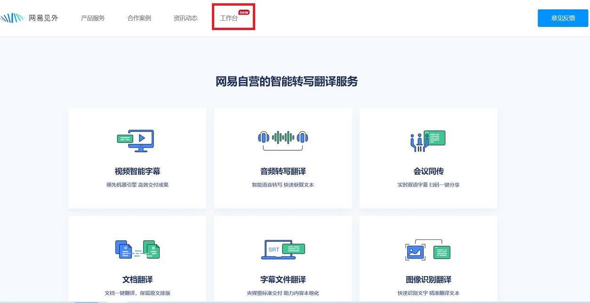Click the 网易见外 brand name text
590x303 pixels.
(43, 18)
